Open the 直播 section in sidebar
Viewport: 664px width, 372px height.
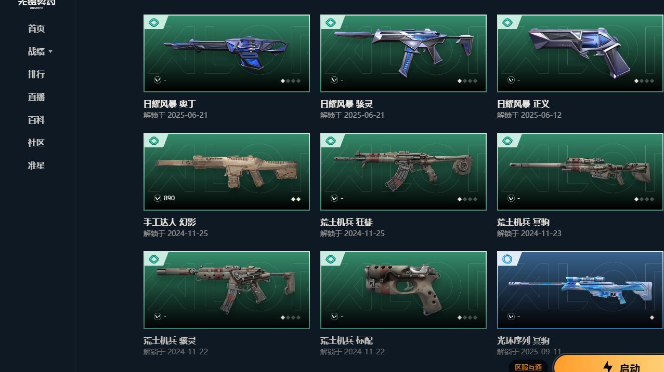(x=36, y=97)
